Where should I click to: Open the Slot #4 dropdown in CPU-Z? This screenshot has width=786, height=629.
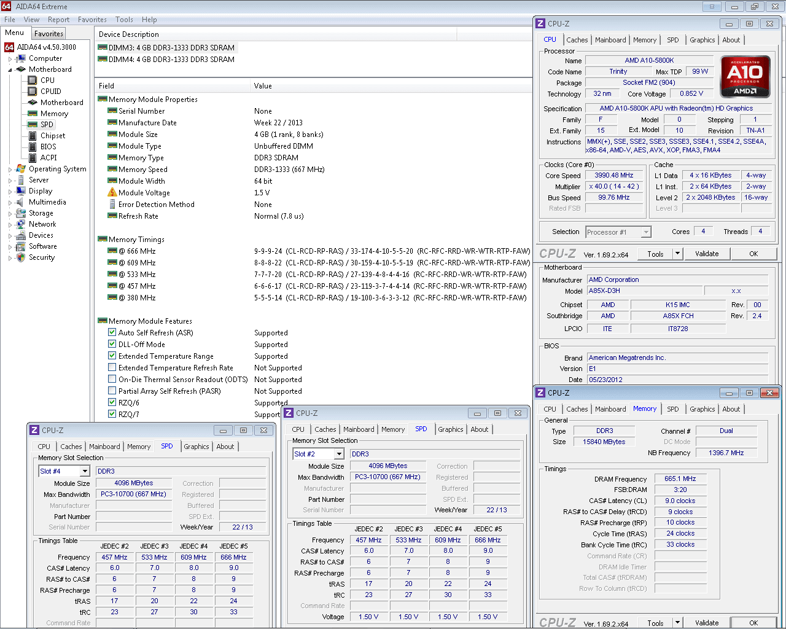coord(85,471)
